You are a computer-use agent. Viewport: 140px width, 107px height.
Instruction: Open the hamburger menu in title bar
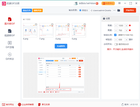click(x=119, y=3)
